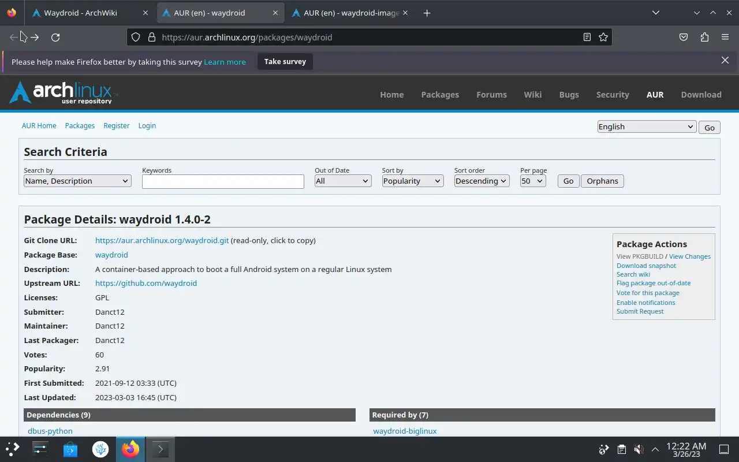The height and width of the screenshot is (462, 739).
Task: Open the Firefox hamburger application menu
Action: tap(725, 37)
